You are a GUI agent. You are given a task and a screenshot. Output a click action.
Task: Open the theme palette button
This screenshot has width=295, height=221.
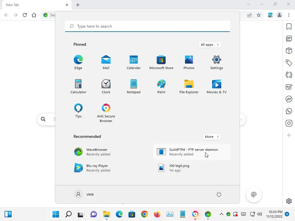tap(254, 195)
